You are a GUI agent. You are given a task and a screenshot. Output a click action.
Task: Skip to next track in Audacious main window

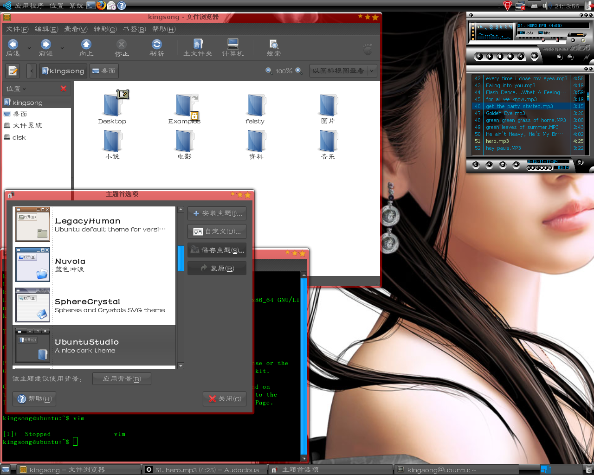(x=520, y=56)
